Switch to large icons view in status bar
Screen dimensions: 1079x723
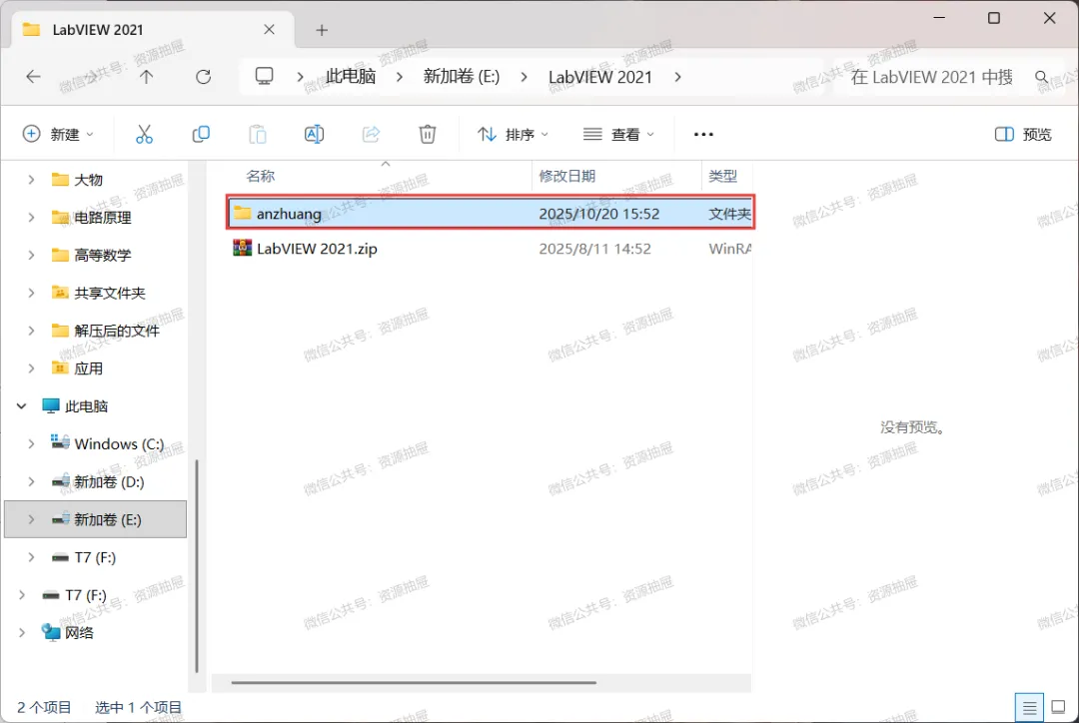tap(1058, 707)
